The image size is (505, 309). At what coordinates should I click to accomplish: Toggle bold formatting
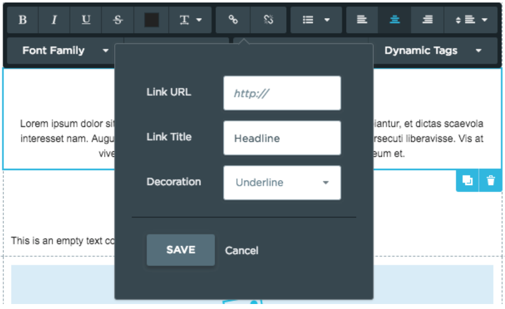(x=23, y=20)
